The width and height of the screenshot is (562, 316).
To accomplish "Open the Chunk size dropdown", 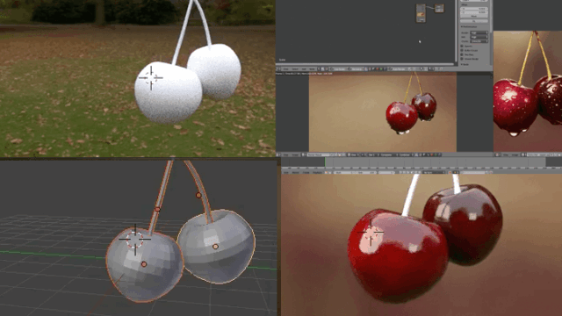I will pos(479,41).
